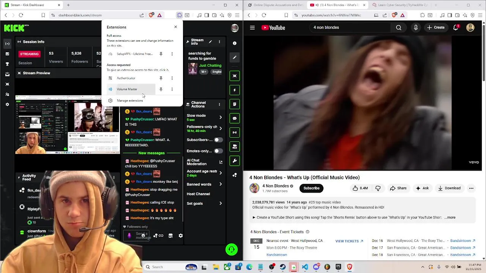Search YouTube with voice microphone
This screenshot has height=273, width=486.
[416, 27]
